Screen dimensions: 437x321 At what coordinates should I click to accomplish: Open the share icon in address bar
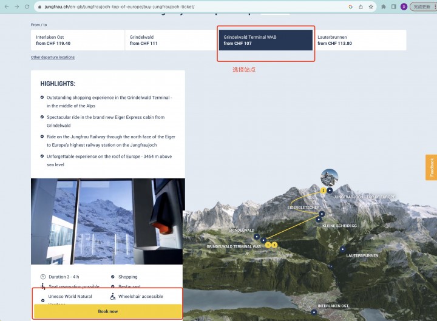point(361,7)
